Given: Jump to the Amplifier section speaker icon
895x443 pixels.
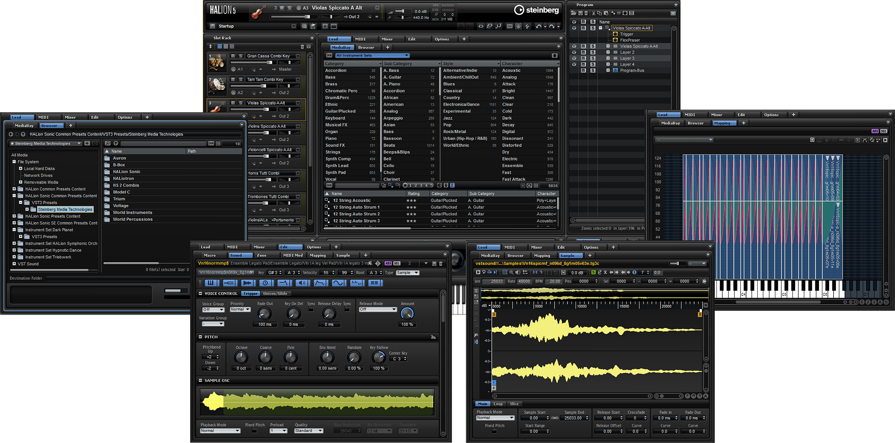Looking at the screenshot, I should pos(303,283).
